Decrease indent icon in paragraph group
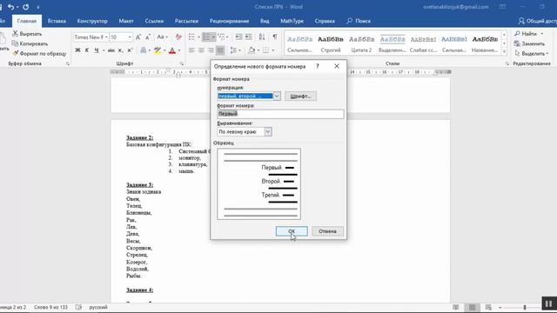This screenshot has height=313, width=557. point(238,37)
